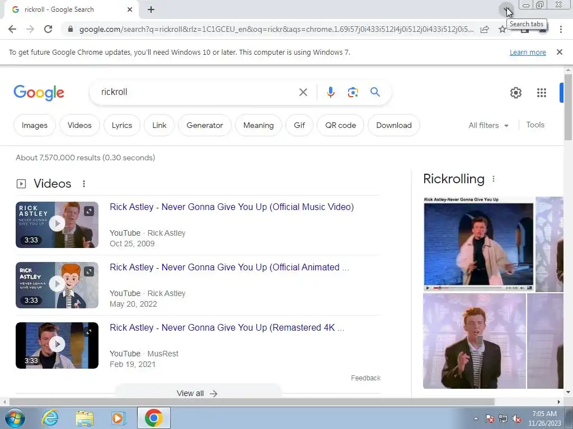Open Official Music Video result link
Viewport: 573px width, 429px height.
(232, 207)
